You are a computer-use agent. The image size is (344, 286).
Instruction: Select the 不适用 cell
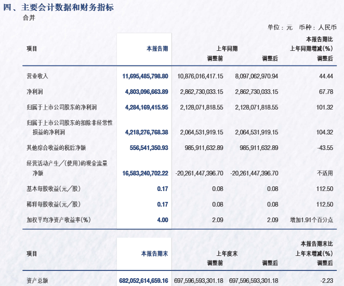pos(325,173)
